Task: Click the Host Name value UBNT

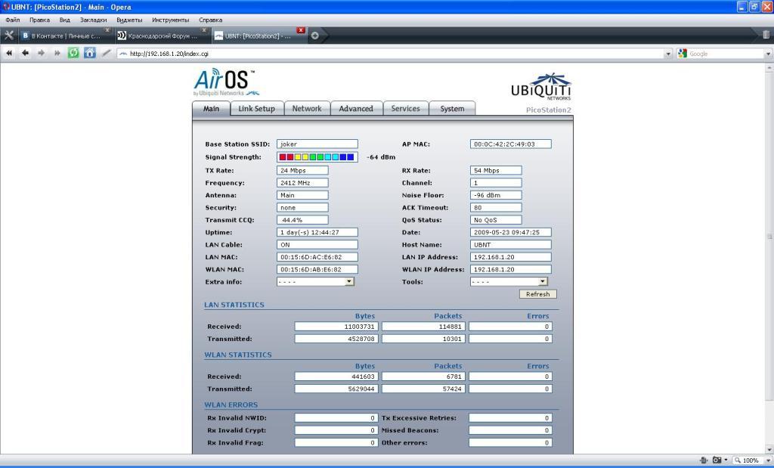Action: (510, 244)
